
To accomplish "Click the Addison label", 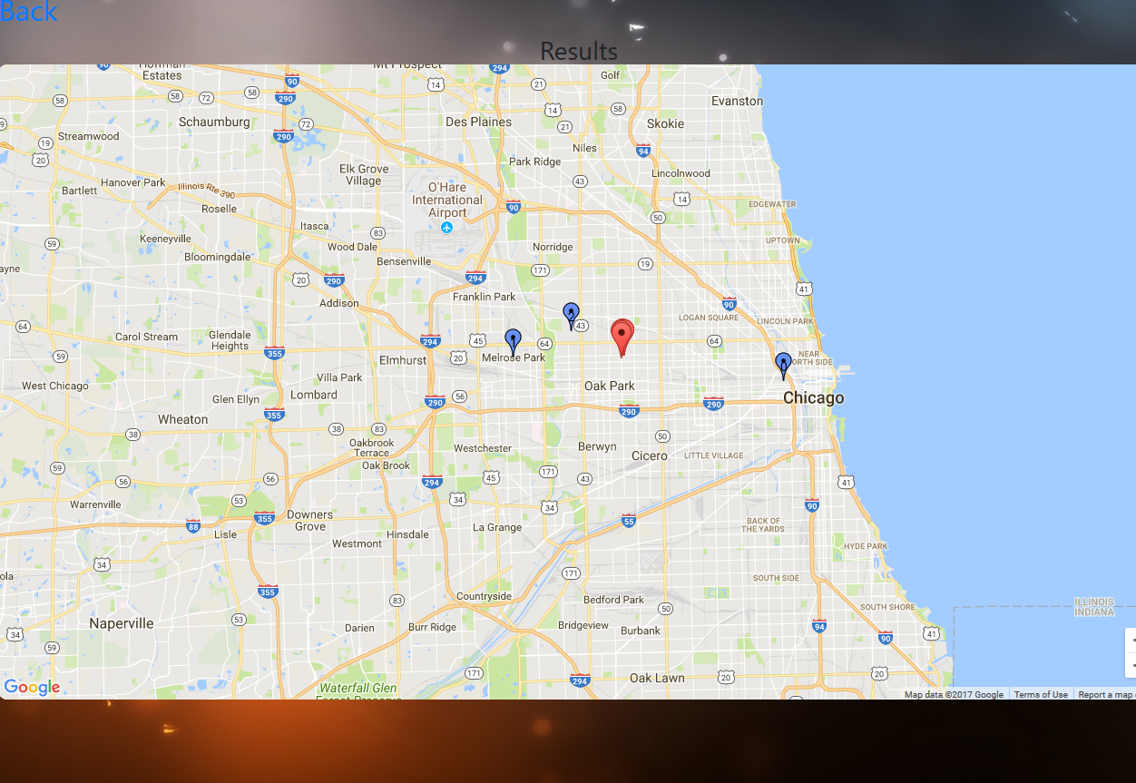I will coord(339,303).
